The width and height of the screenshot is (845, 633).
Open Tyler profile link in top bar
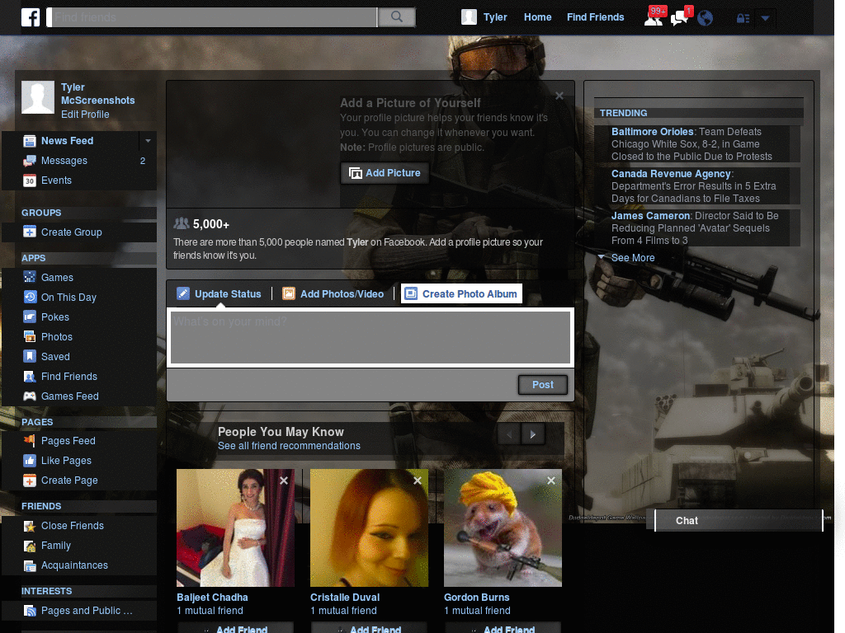[495, 17]
